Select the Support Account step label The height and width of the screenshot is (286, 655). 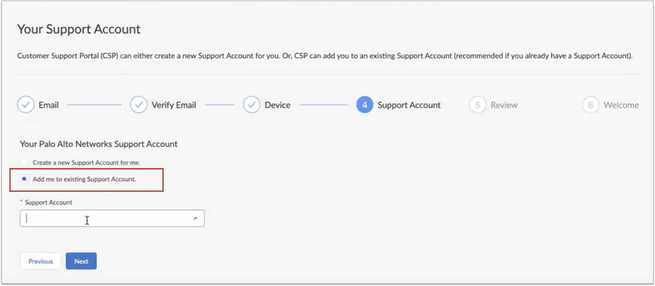click(409, 105)
